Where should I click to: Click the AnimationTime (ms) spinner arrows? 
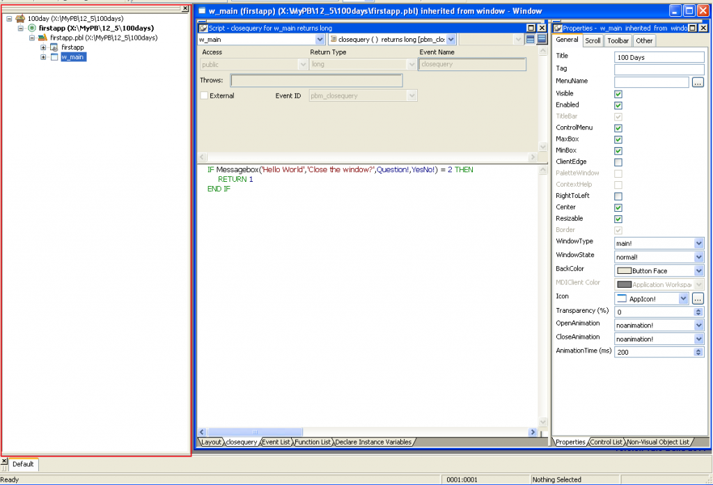[x=699, y=352]
